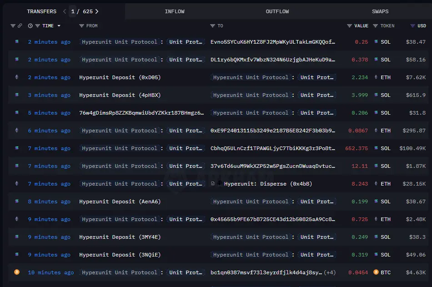432x287 pixels.
Task: Open Hyperunit: Disperse (0x4bB) address
Action: tap(268, 184)
